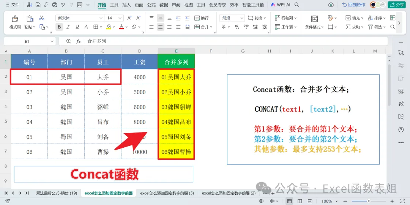Toggle middle vertical alignment
Screen dimensions: 410x205
[x=160, y=18]
